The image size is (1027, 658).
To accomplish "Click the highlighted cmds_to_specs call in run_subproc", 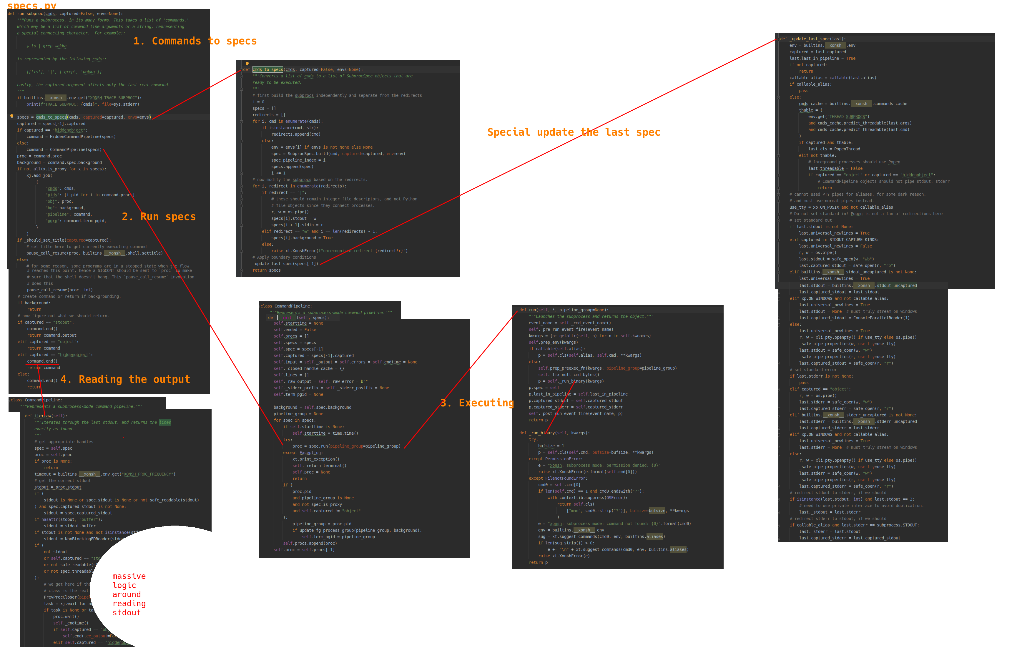I will click(51, 117).
